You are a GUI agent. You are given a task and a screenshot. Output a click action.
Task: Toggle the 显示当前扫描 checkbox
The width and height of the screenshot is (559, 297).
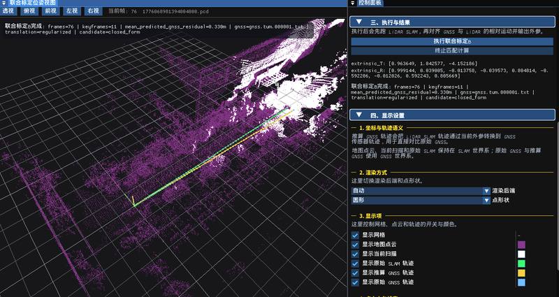(355, 254)
